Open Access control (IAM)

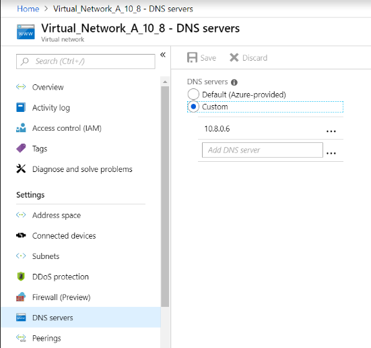[67, 128]
